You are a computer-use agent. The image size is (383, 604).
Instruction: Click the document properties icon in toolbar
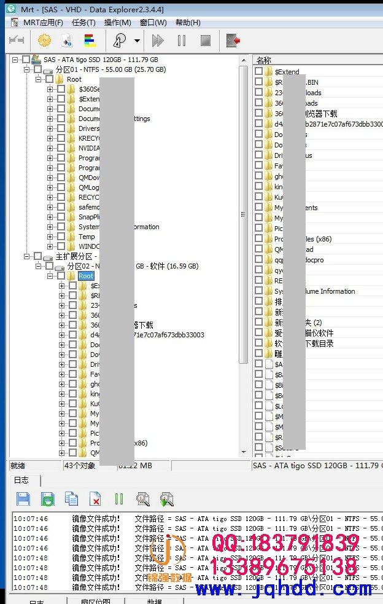point(67,41)
